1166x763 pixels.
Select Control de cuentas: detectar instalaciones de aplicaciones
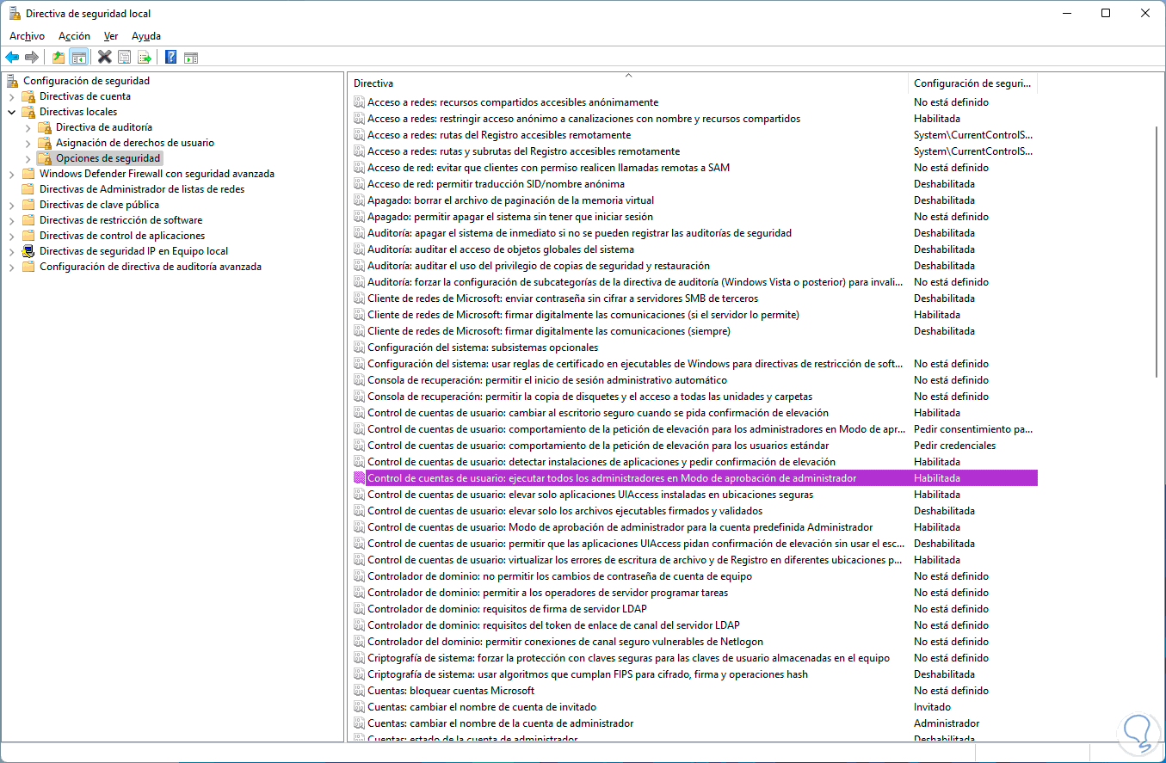coord(602,462)
